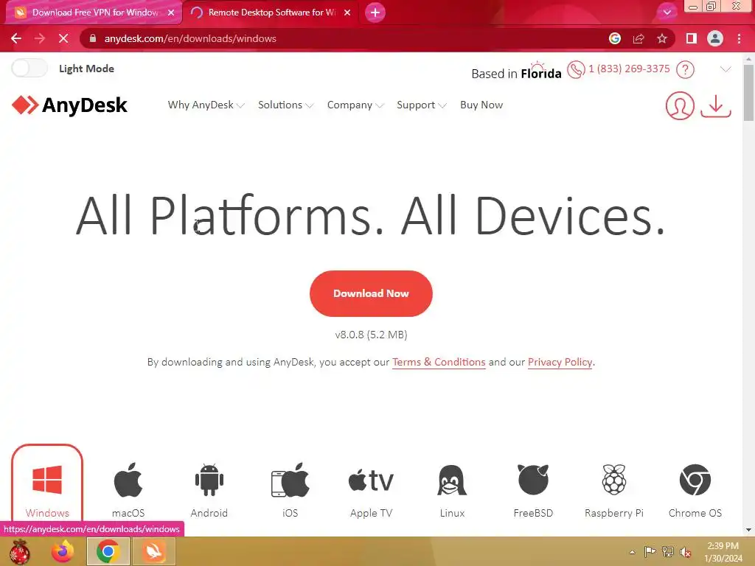Open the user account icon
Screen dimensions: 755x566
click(679, 105)
